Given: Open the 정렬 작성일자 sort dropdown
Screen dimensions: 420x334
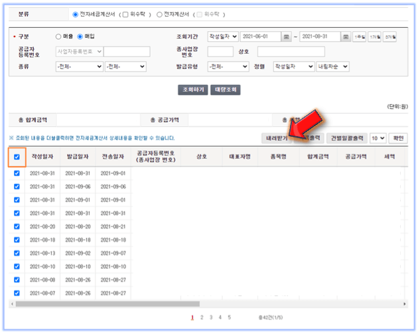Looking at the screenshot, I should click(x=294, y=66).
